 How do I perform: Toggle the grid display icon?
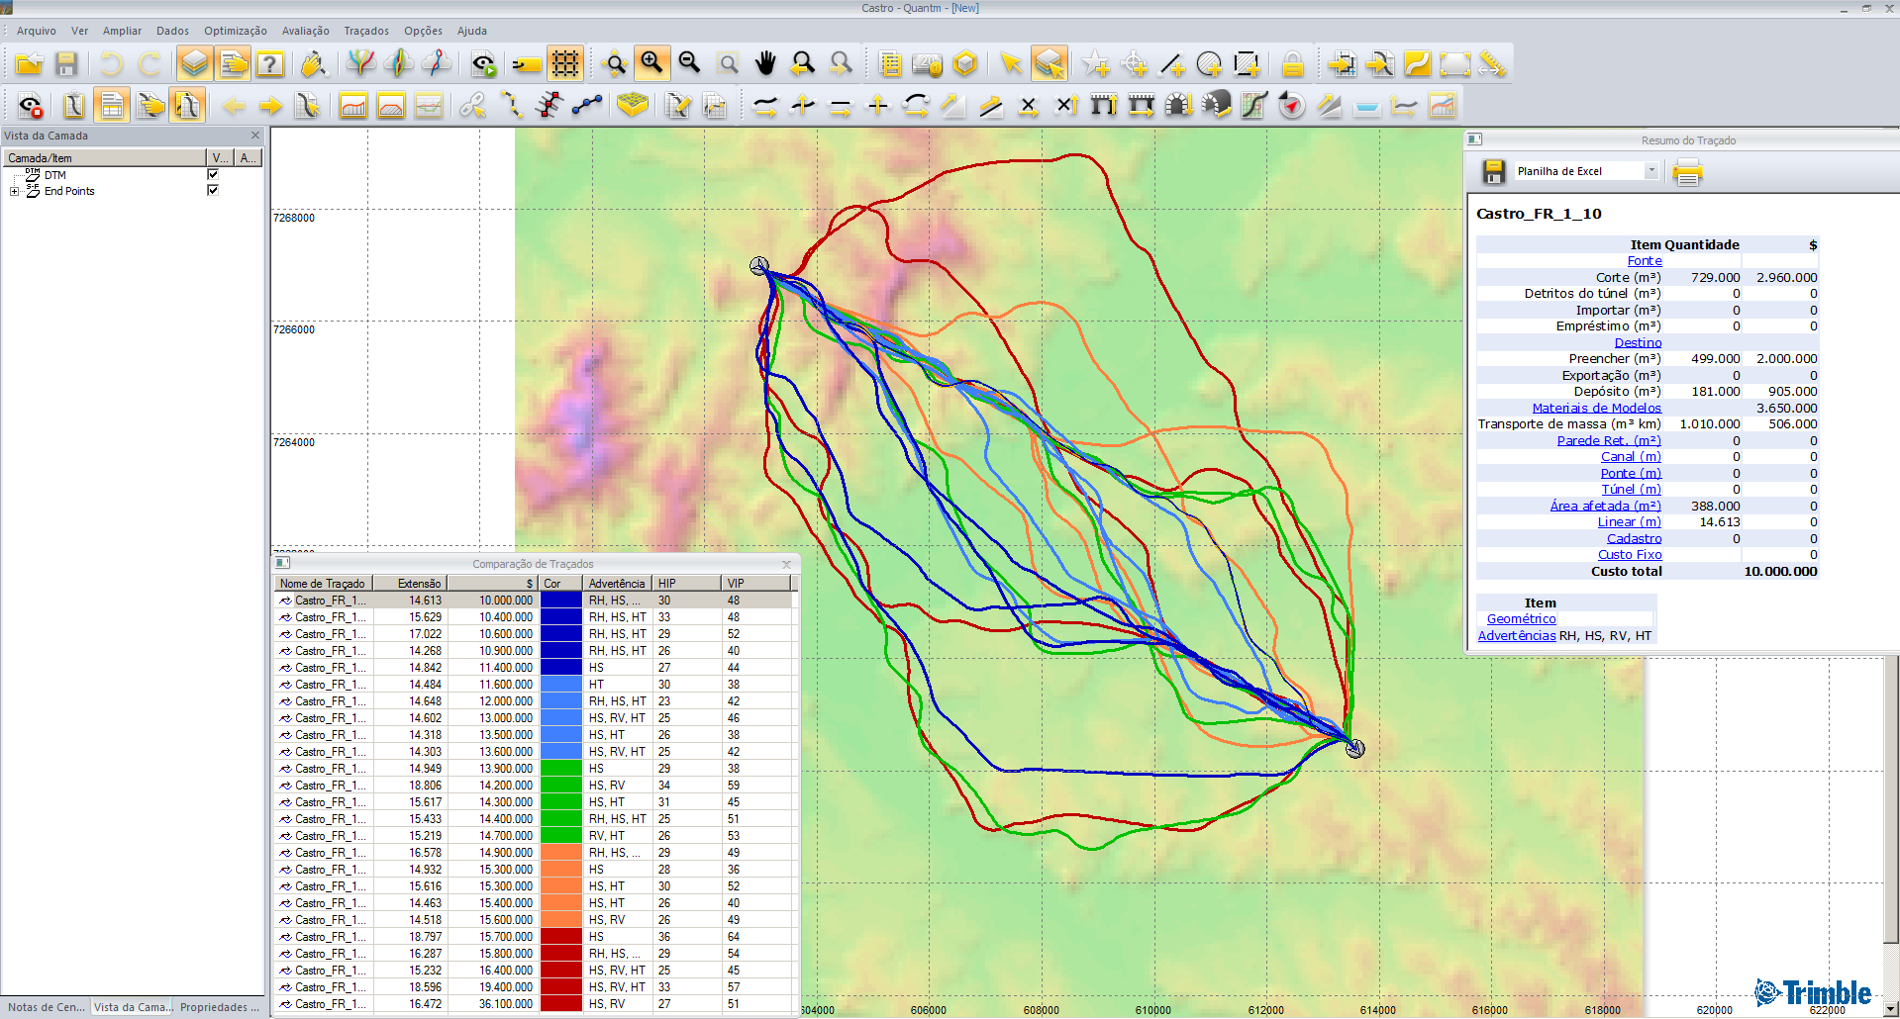pos(565,64)
